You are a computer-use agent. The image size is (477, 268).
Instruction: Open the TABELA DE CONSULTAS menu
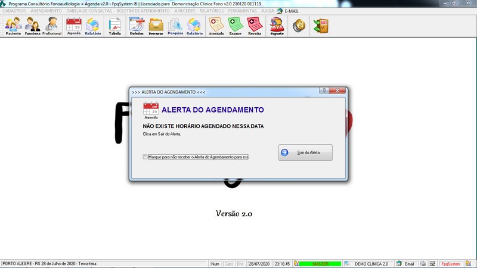[x=89, y=11]
